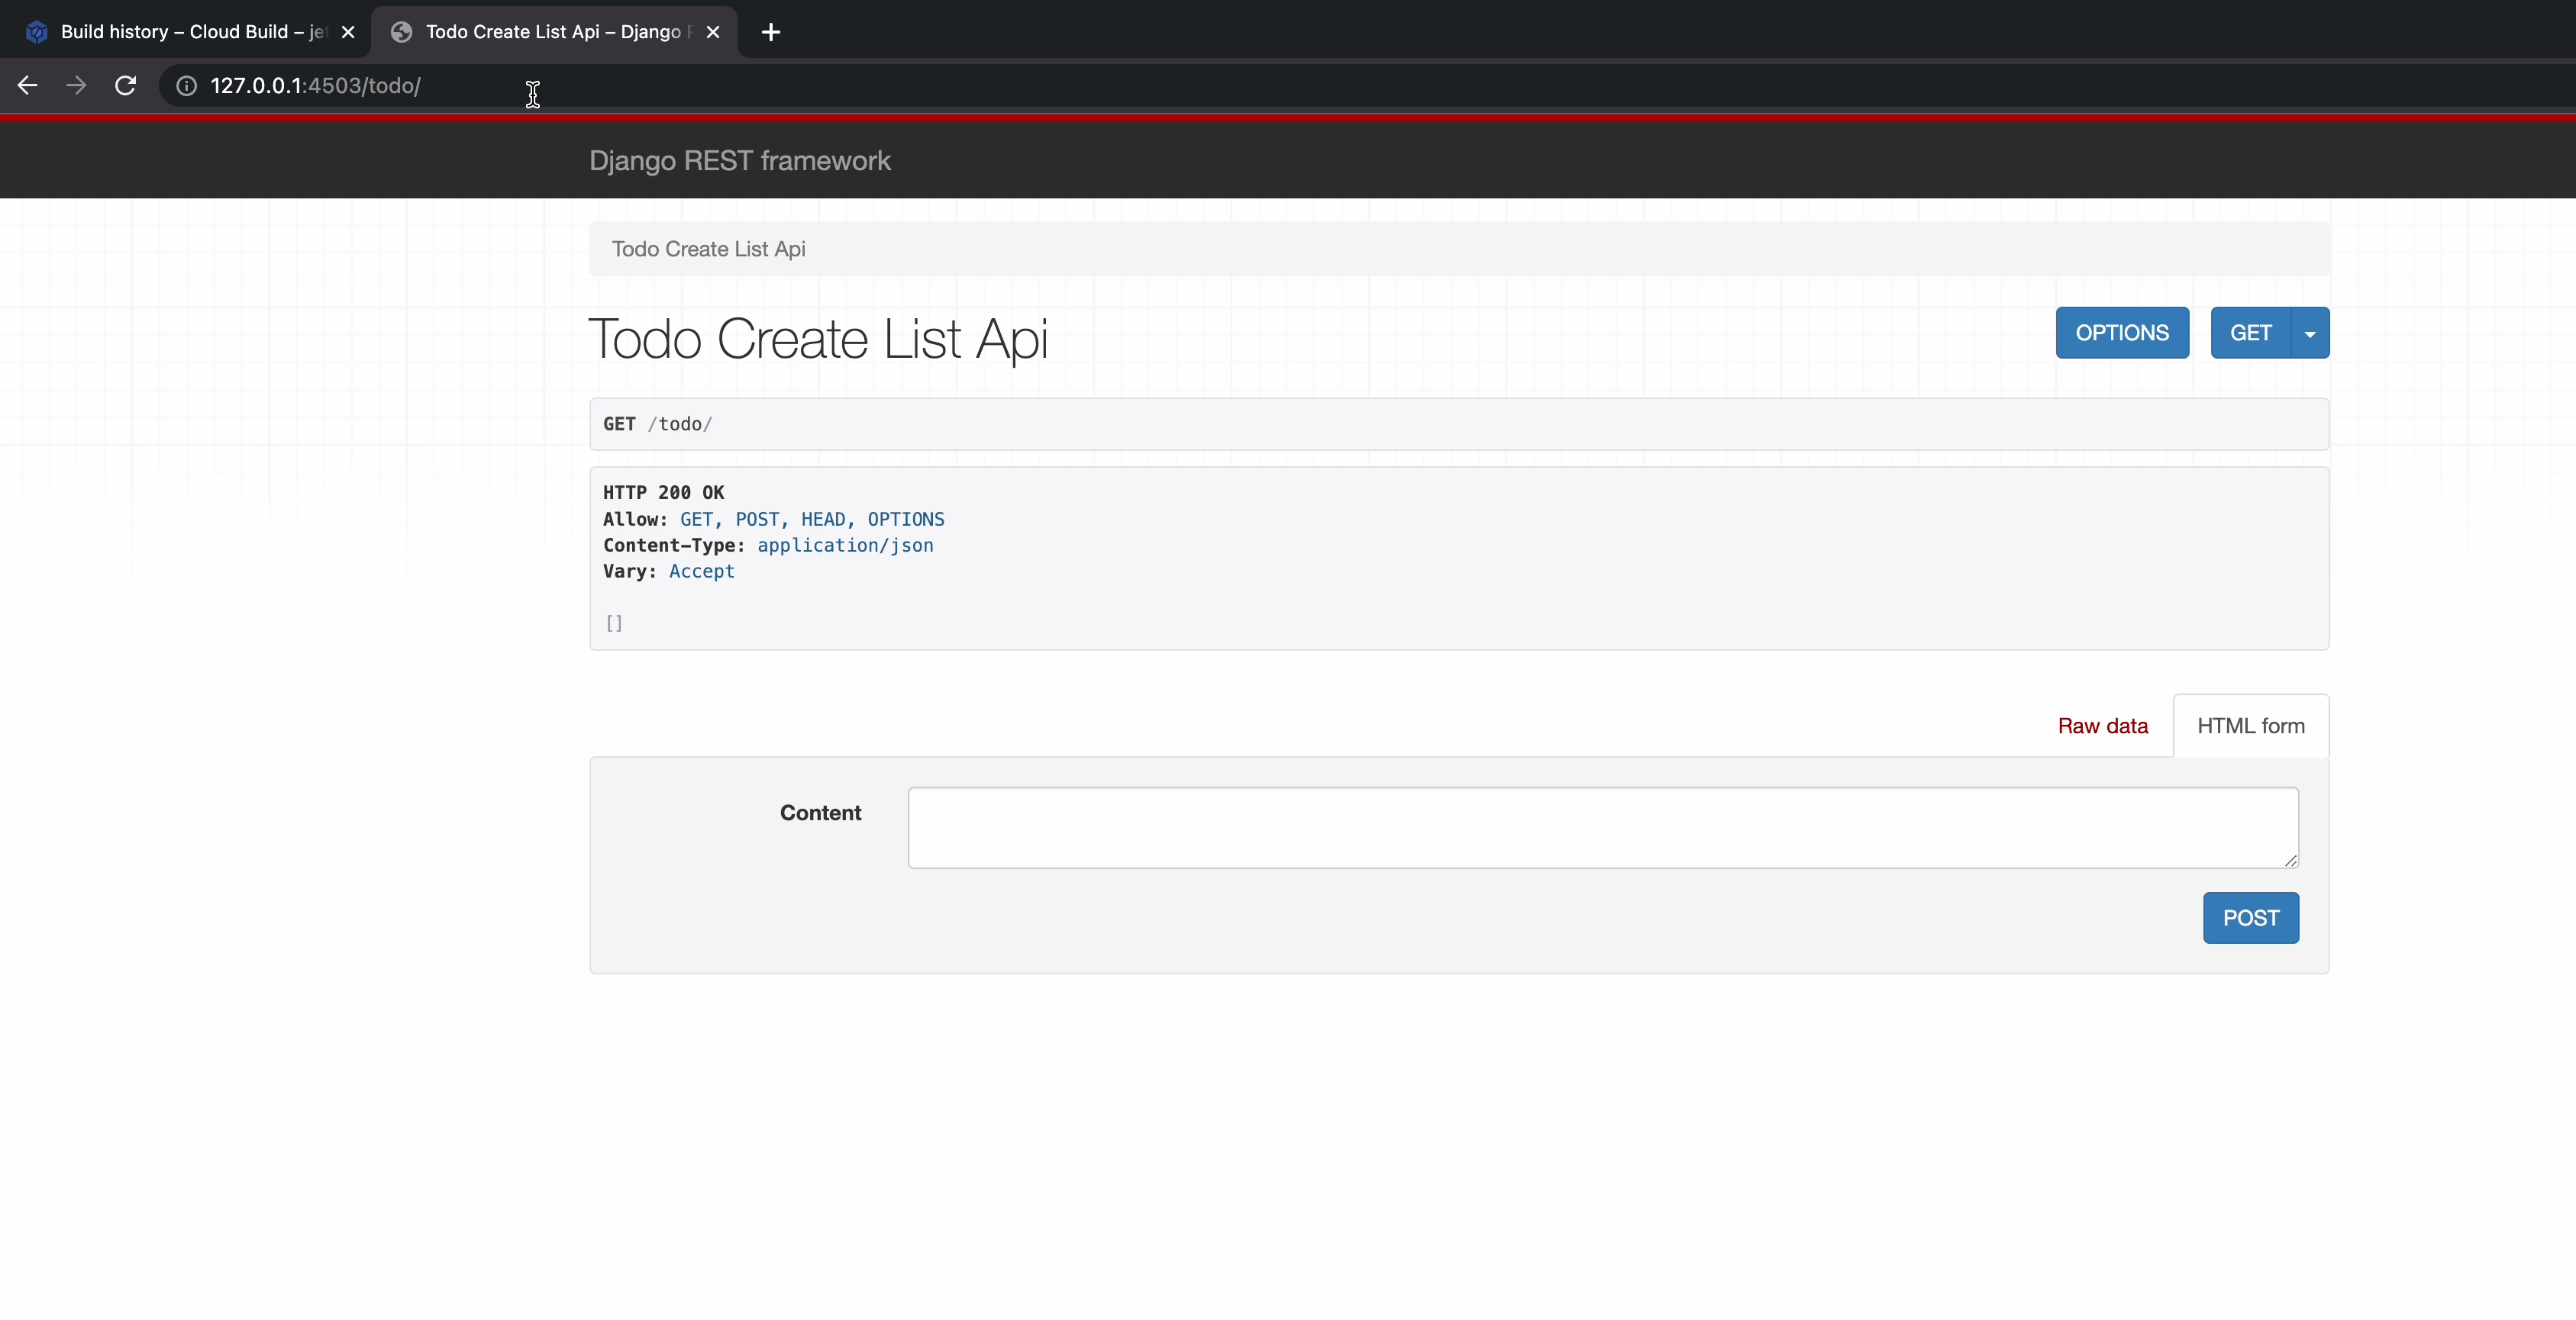Open a new browser tab
2576x1320 pixels.
(770, 32)
